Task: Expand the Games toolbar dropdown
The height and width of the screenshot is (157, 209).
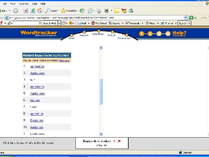Action: (x=122, y=23)
